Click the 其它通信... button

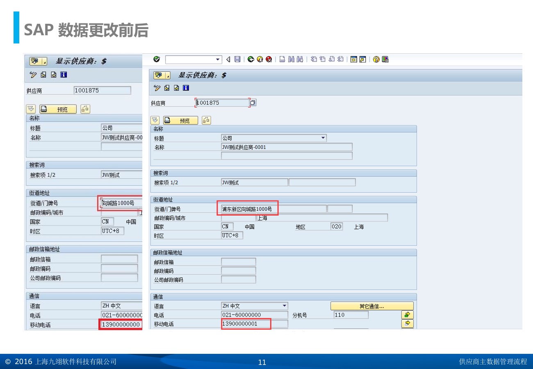pyautogui.click(x=372, y=306)
